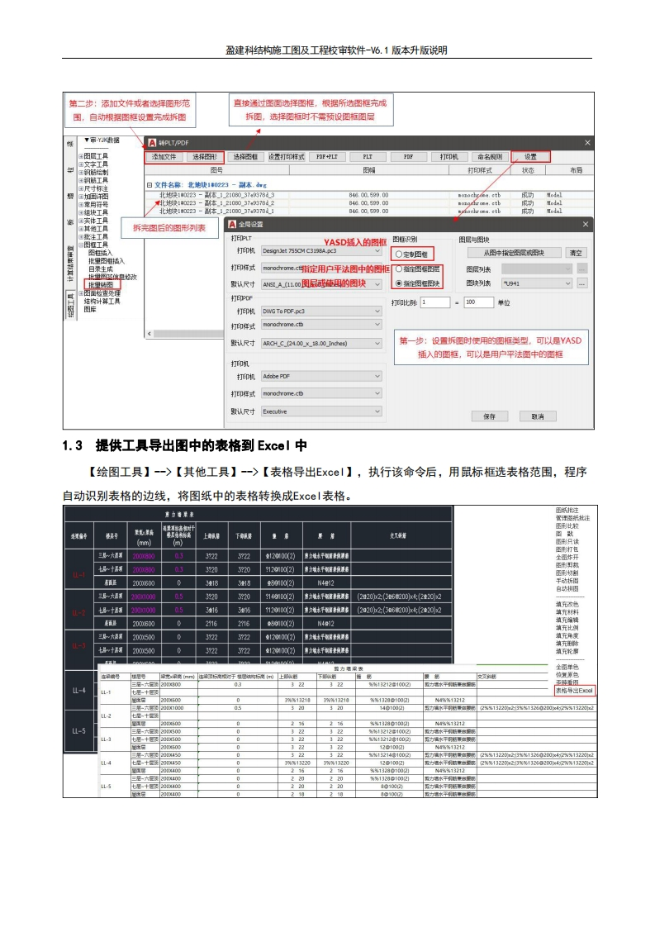Close the 转PLT/PDF window
Viewport: 655px width, 927px height.
pos(587,142)
